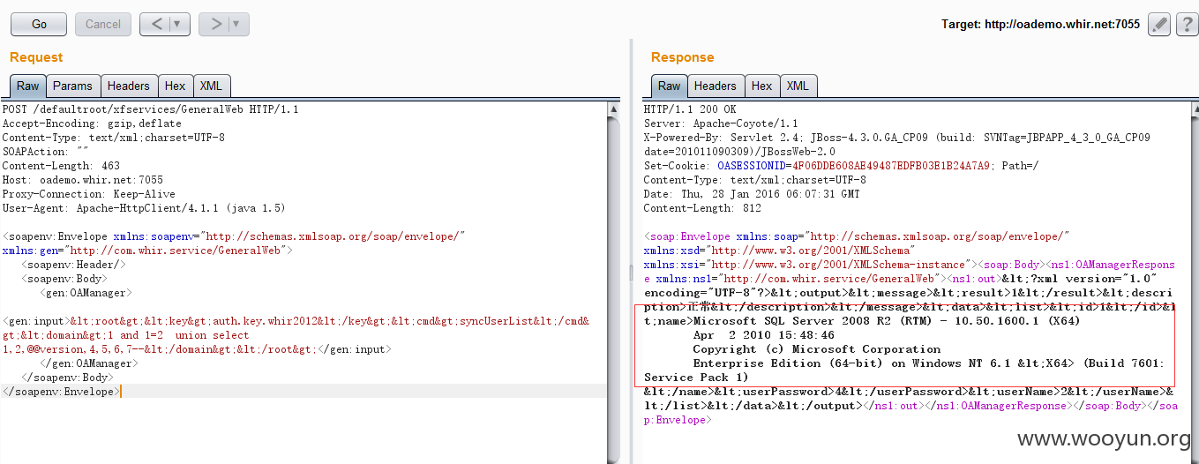Click the POST /defaultroot/xfservices/GeneralWeb request line

coord(151,109)
